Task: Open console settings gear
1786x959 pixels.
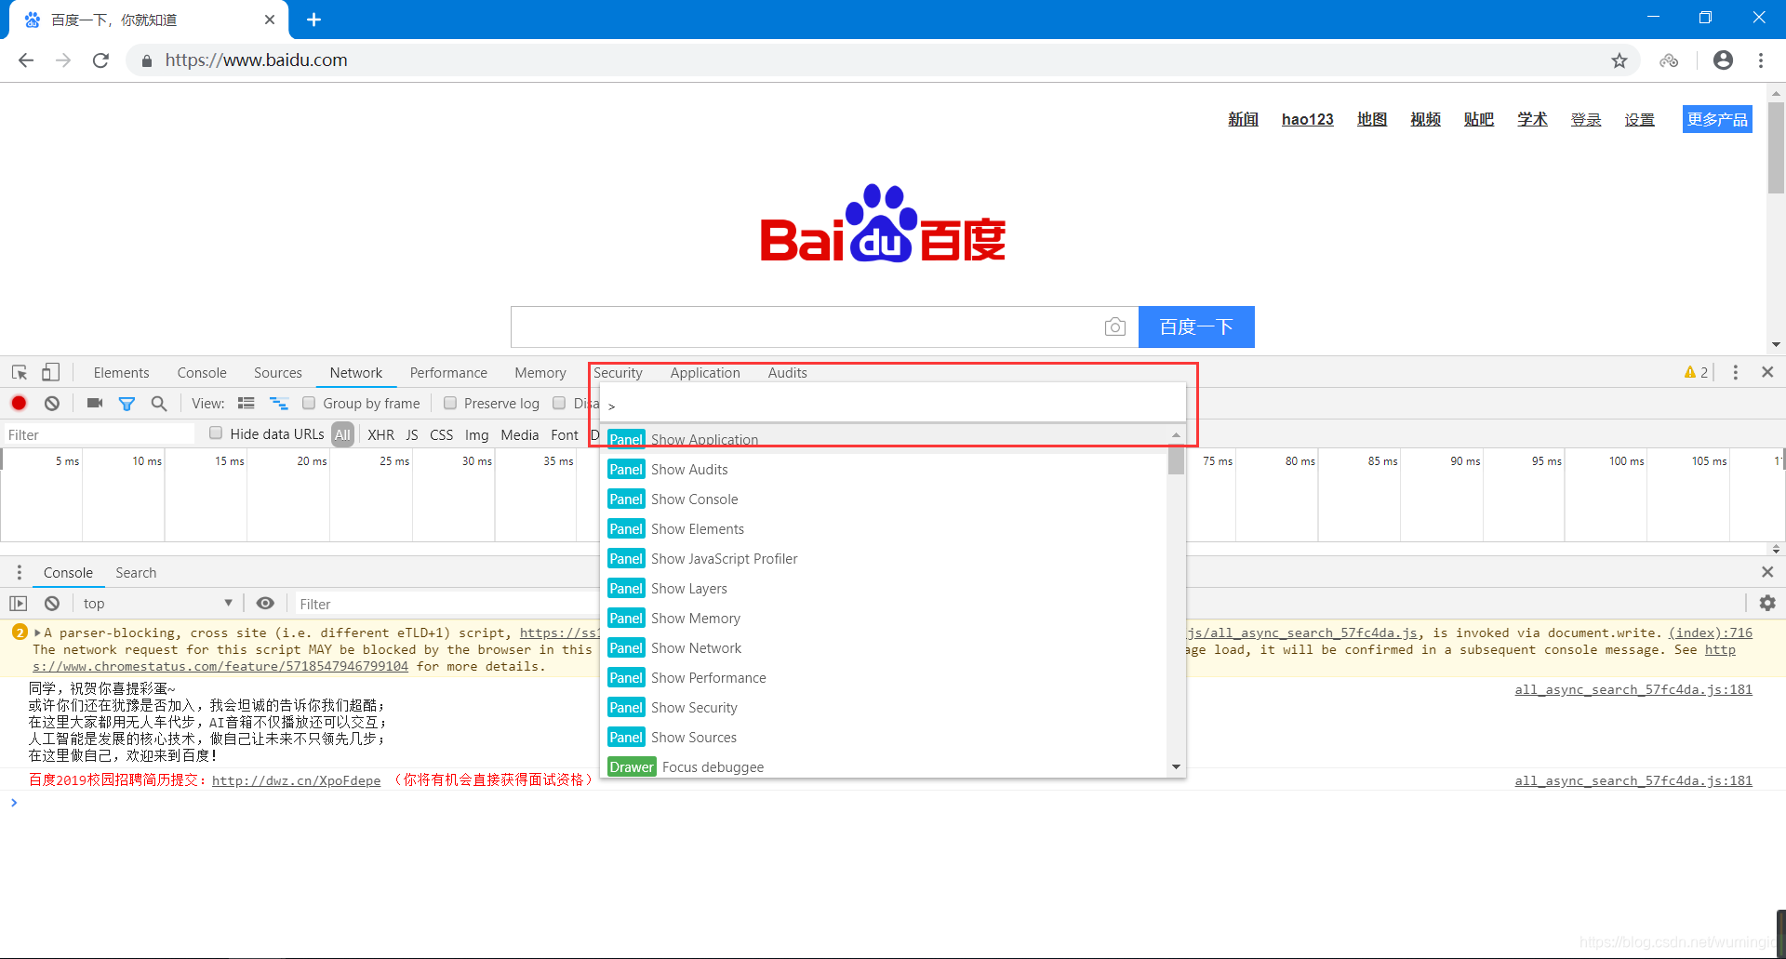Action: [x=1767, y=603]
